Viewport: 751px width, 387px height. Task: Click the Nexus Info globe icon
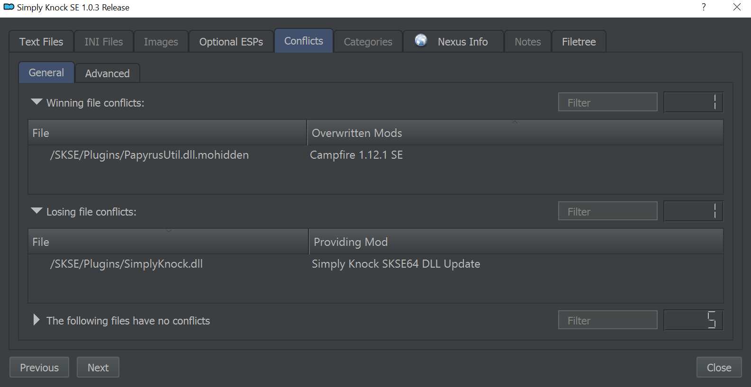tap(421, 41)
